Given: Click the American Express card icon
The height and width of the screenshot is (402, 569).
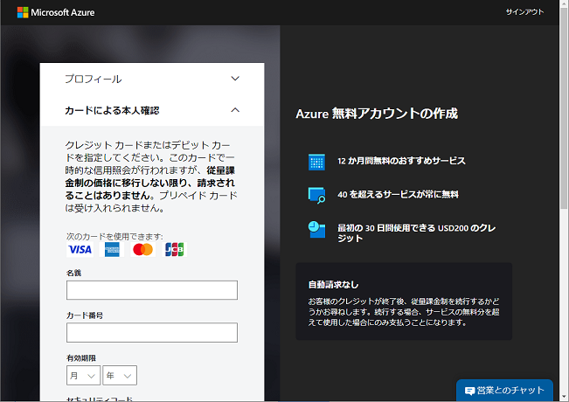Looking at the screenshot, I should click(x=112, y=250).
